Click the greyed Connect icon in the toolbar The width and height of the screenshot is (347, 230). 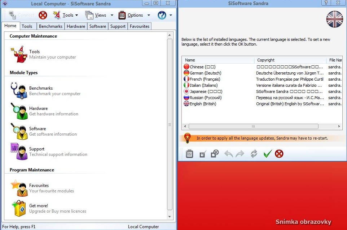[12, 15]
